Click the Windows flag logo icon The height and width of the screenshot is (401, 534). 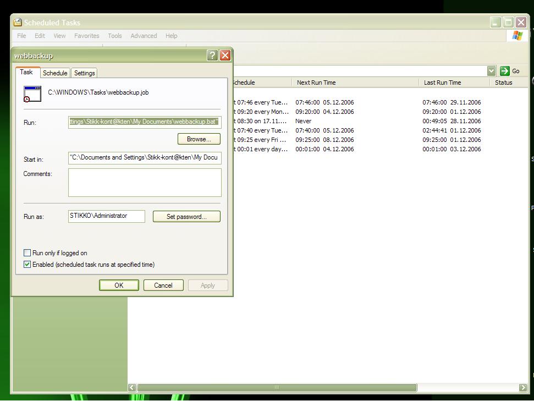(x=517, y=35)
